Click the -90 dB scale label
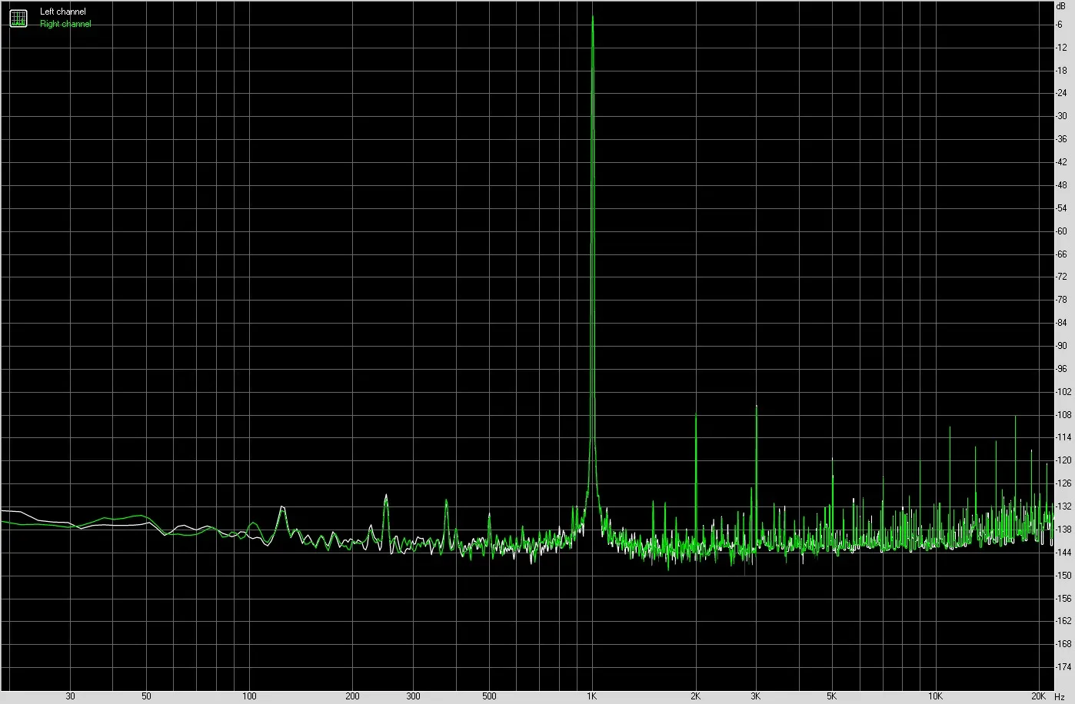 (1061, 346)
